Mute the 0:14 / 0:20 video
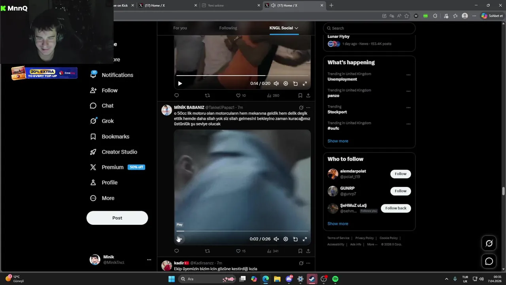Viewport: 506px width, 285px height. pyautogui.click(x=276, y=84)
